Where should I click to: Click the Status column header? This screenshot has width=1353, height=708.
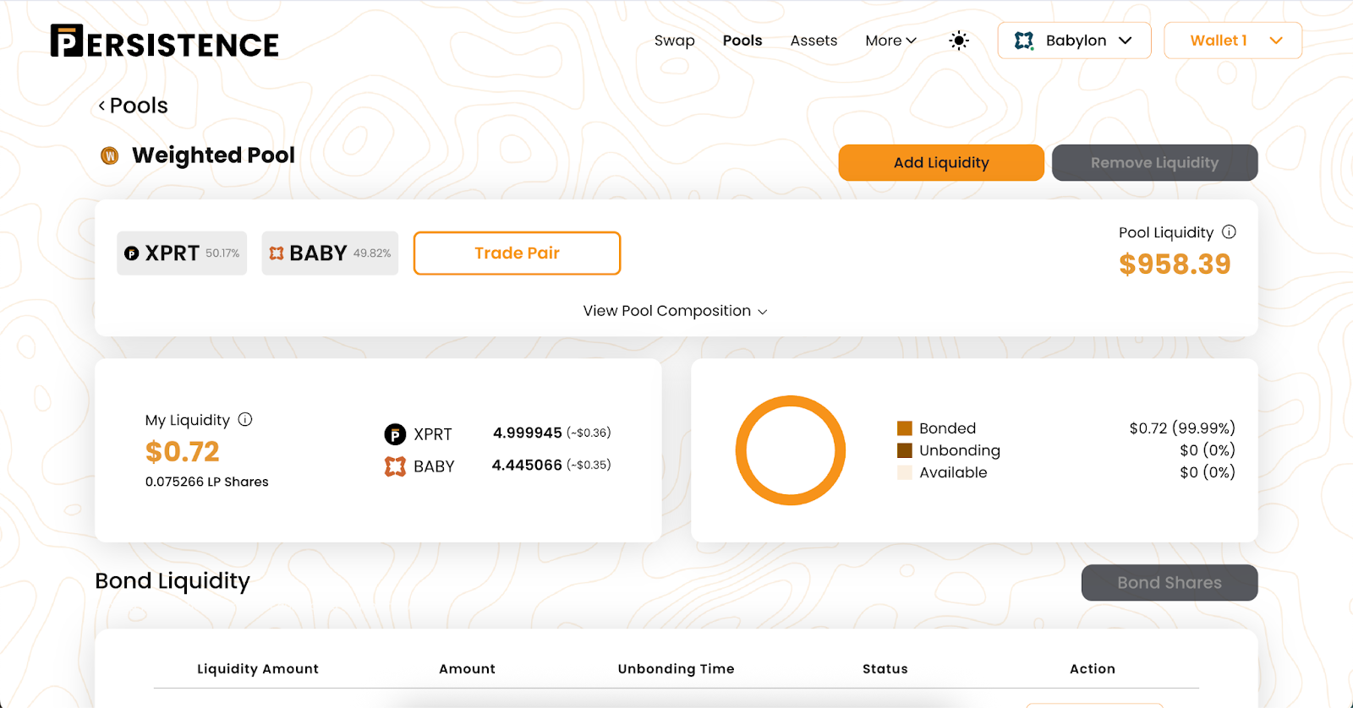885,669
